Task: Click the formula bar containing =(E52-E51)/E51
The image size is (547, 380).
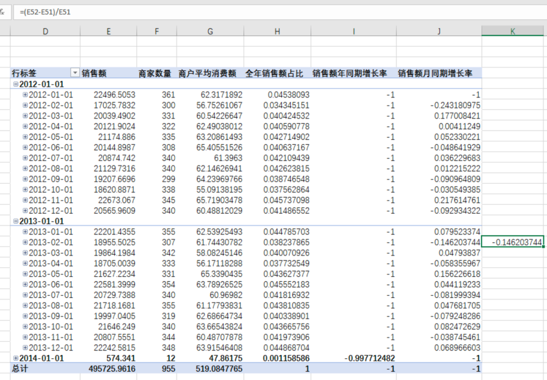Action: click(x=280, y=12)
